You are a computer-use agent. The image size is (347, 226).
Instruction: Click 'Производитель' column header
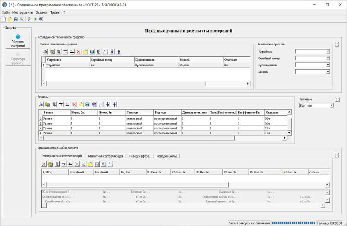tap(156, 60)
